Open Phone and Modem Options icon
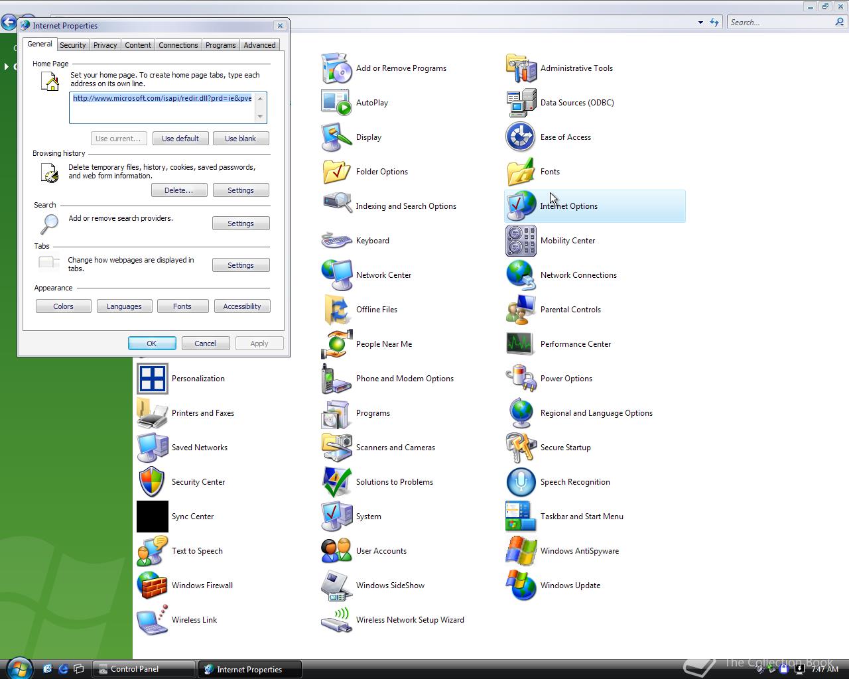 tap(336, 379)
